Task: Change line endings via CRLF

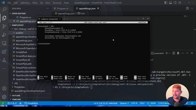Action: pos(142,103)
